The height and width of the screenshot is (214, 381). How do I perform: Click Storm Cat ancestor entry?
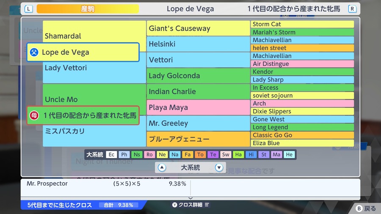point(302,24)
